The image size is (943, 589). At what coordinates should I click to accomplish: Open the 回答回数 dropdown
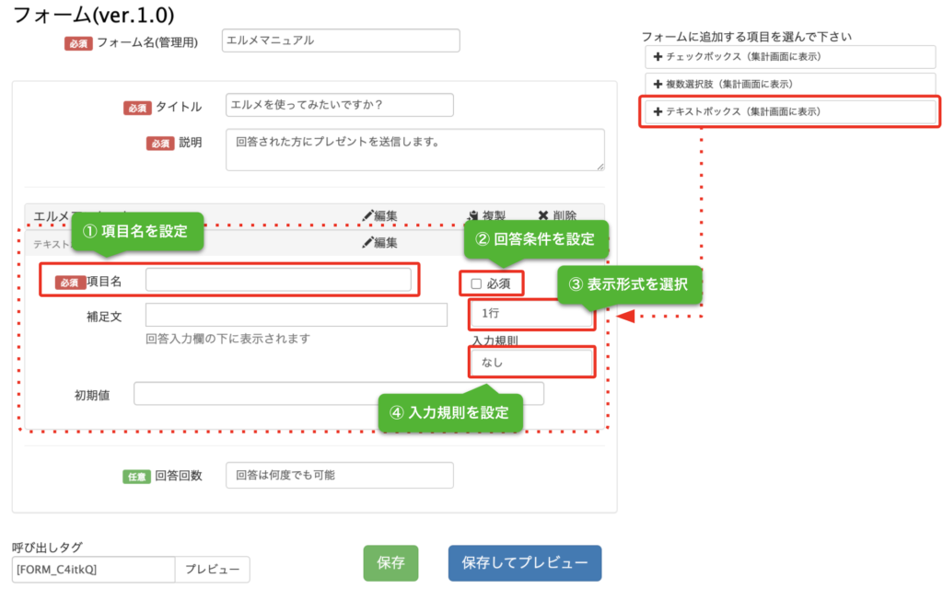click(339, 476)
